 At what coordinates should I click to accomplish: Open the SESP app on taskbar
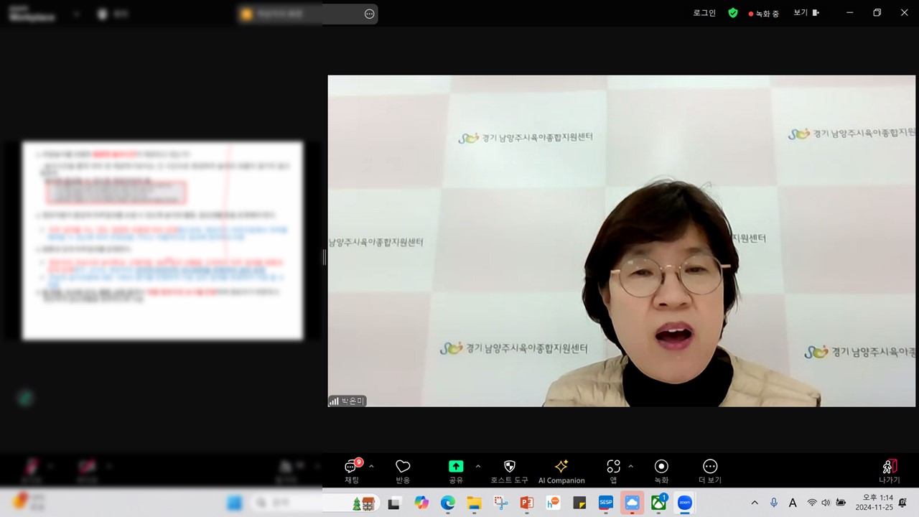point(606,503)
